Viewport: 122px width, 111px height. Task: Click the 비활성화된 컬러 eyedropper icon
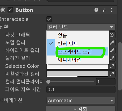pos(112,74)
